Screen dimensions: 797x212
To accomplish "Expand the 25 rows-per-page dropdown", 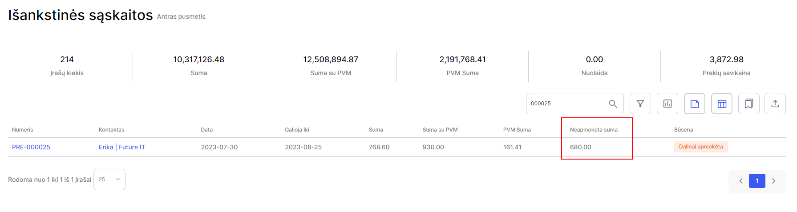I will coord(109,180).
